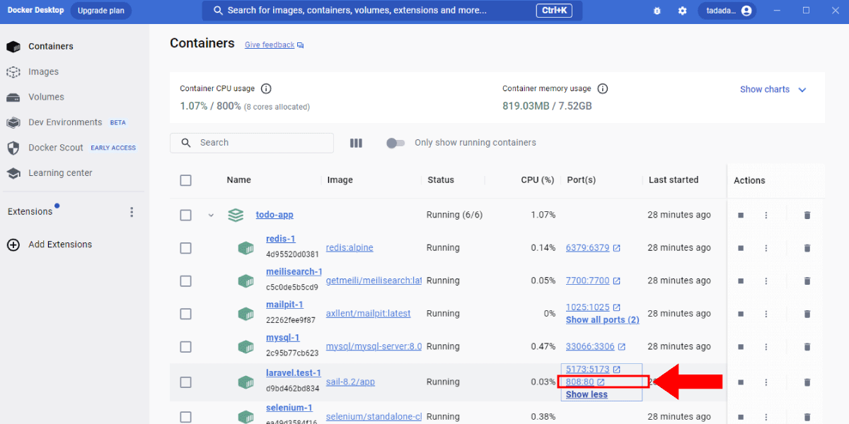The height and width of the screenshot is (424, 849).
Task: Open meilisearch-1 more actions menu
Action: tap(766, 281)
